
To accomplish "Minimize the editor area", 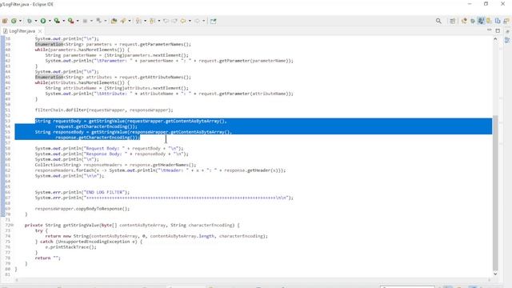I will tap(489, 30).
